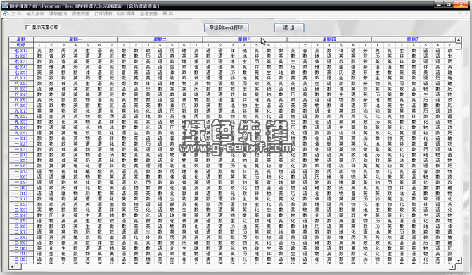The image size is (472, 275).
Task: Select class row 一(04)
Action: tap(21, 155)
